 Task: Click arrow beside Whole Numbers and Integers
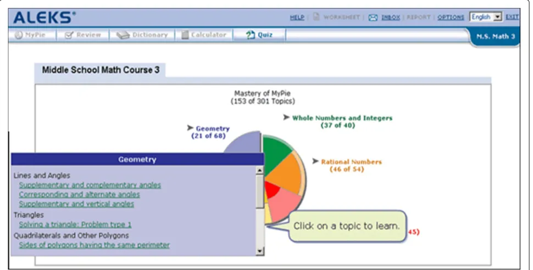tap(286, 117)
